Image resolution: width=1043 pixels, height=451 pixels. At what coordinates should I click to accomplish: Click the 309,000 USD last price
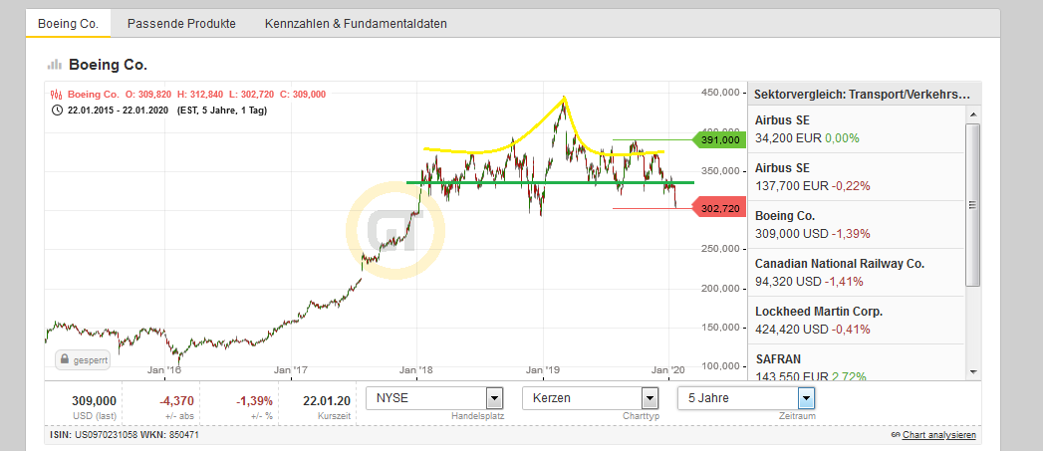coord(94,401)
